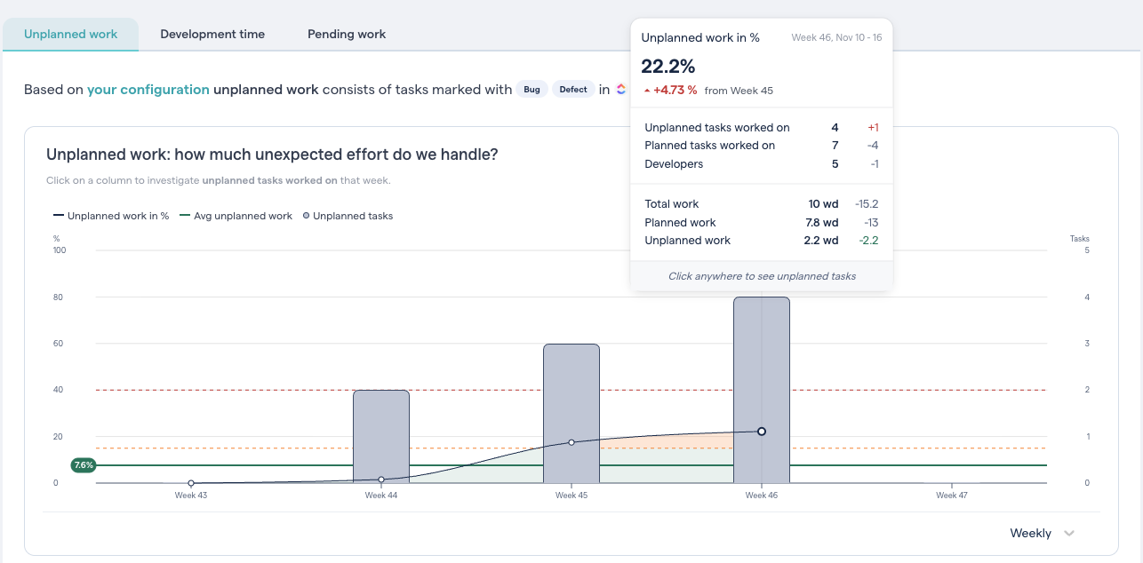Open the your configuration link
The width and height of the screenshot is (1143, 563).
148,90
